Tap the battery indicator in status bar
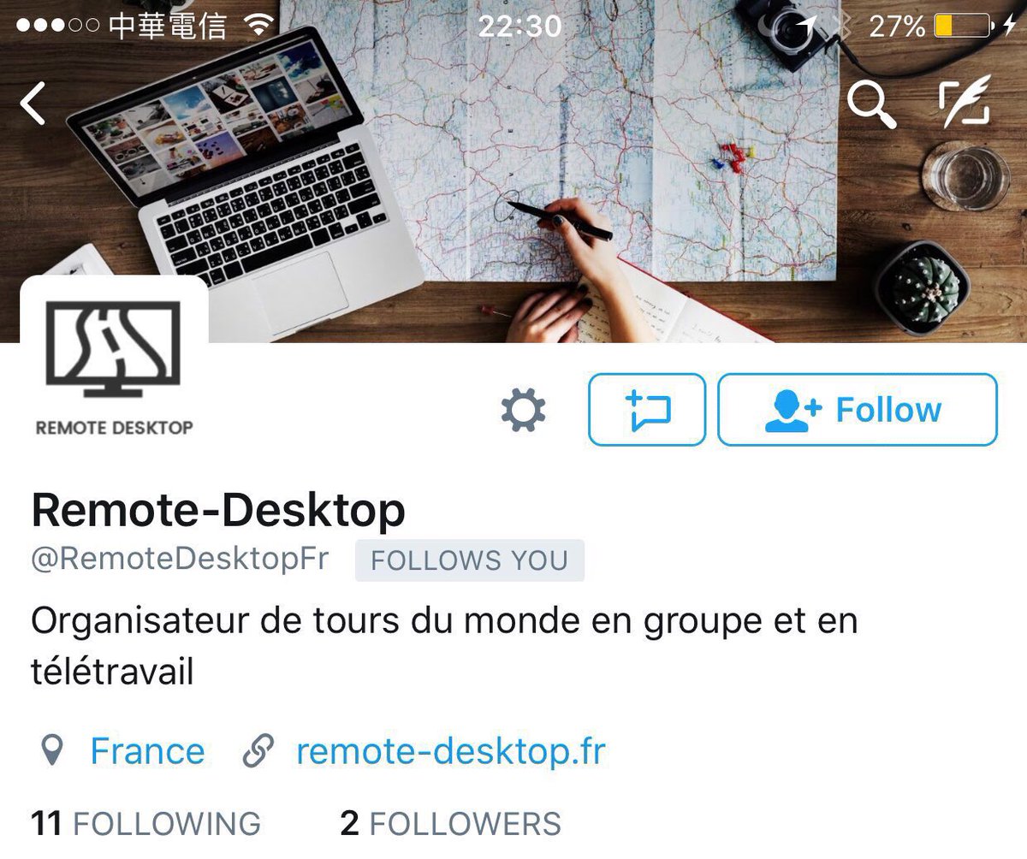Viewport: 1027px width, 859px height. [x=962, y=26]
